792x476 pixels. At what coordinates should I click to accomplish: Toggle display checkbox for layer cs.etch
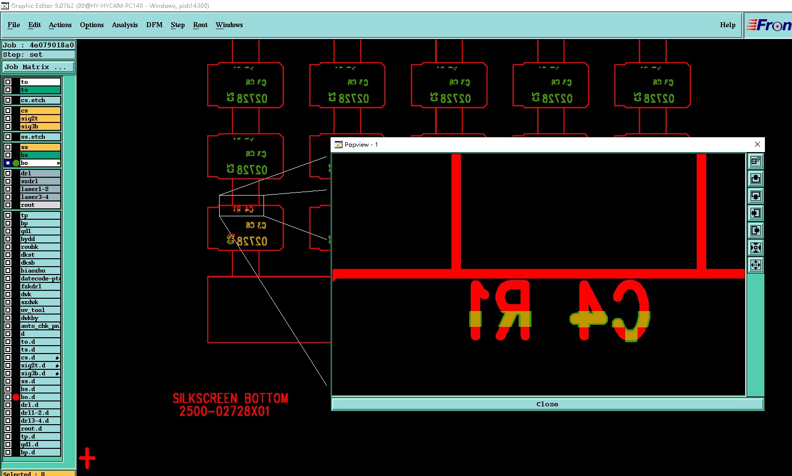tap(8, 100)
